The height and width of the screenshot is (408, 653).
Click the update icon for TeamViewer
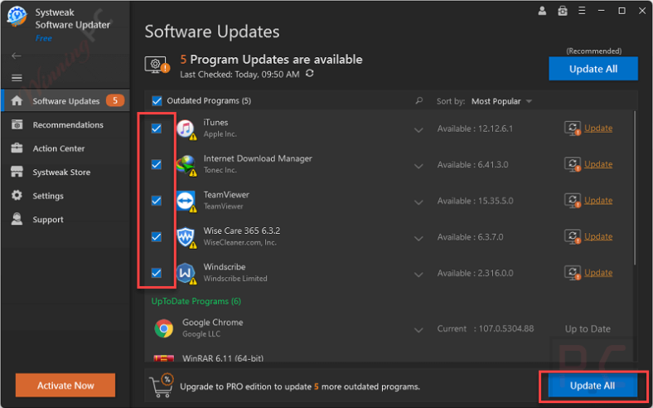(x=573, y=201)
